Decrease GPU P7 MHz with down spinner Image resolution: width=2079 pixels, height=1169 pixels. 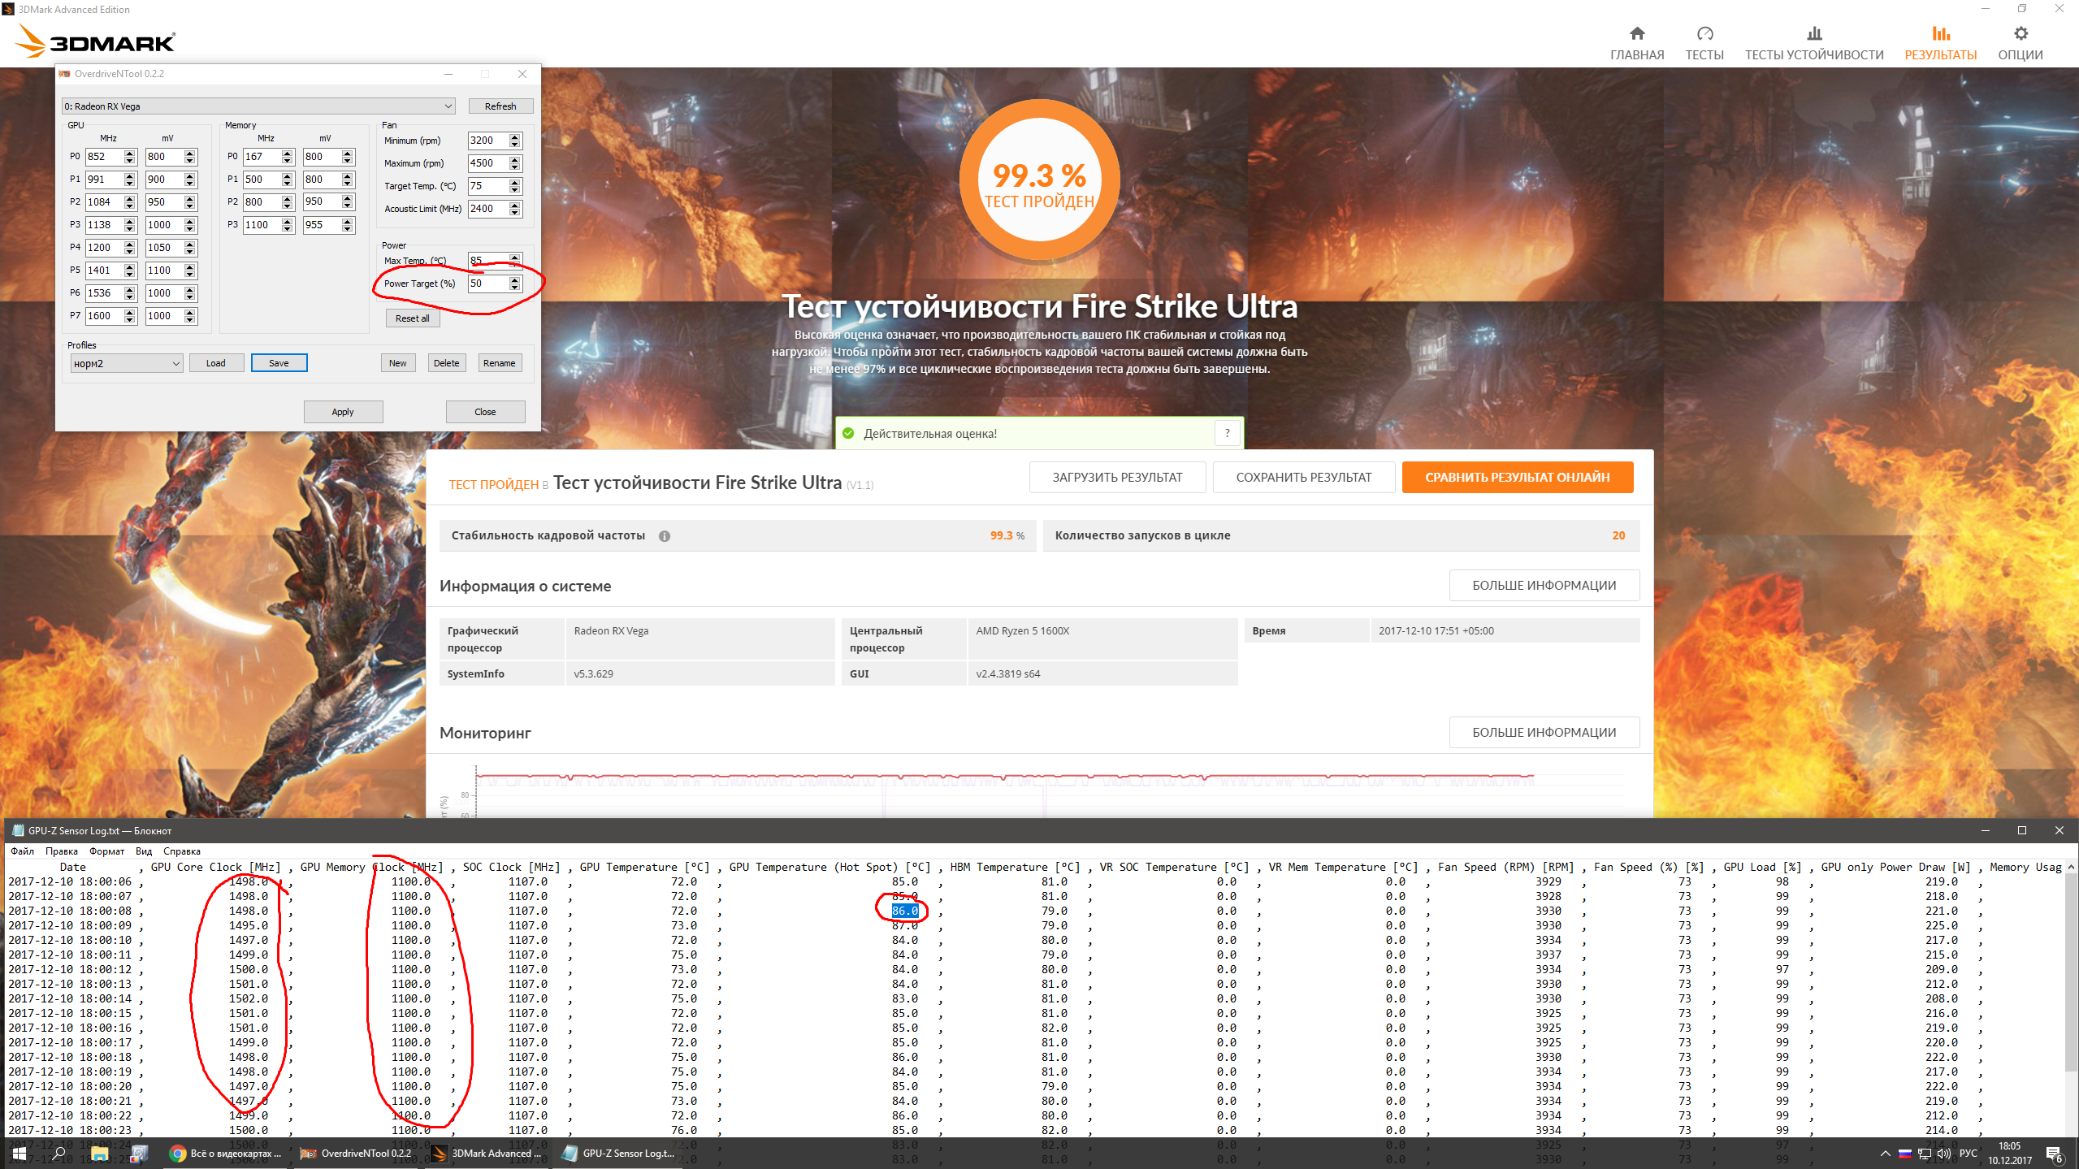(x=130, y=319)
